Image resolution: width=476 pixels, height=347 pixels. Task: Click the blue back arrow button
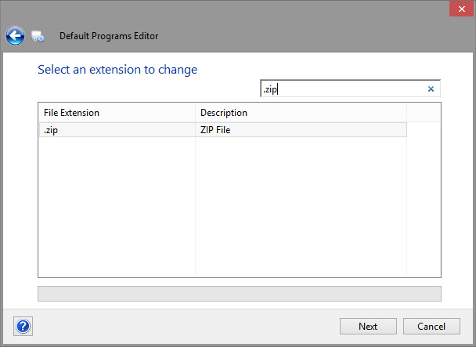[15, 35]
